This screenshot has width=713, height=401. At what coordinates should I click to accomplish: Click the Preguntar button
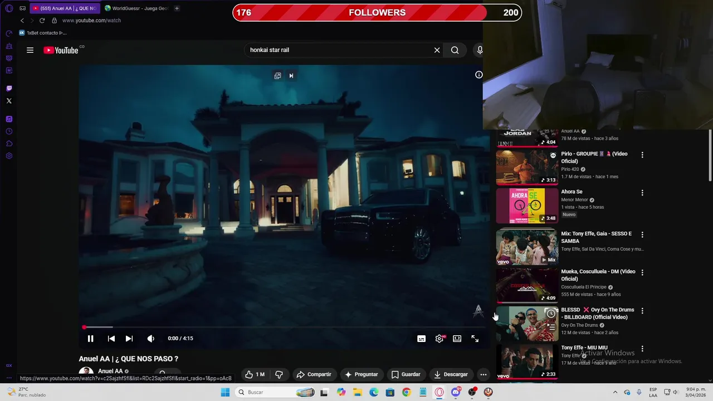tap(361, 374)
